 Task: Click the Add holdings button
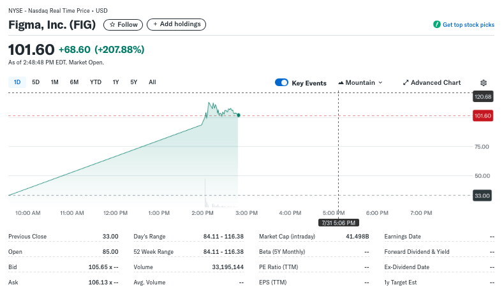tap(177, 24)
